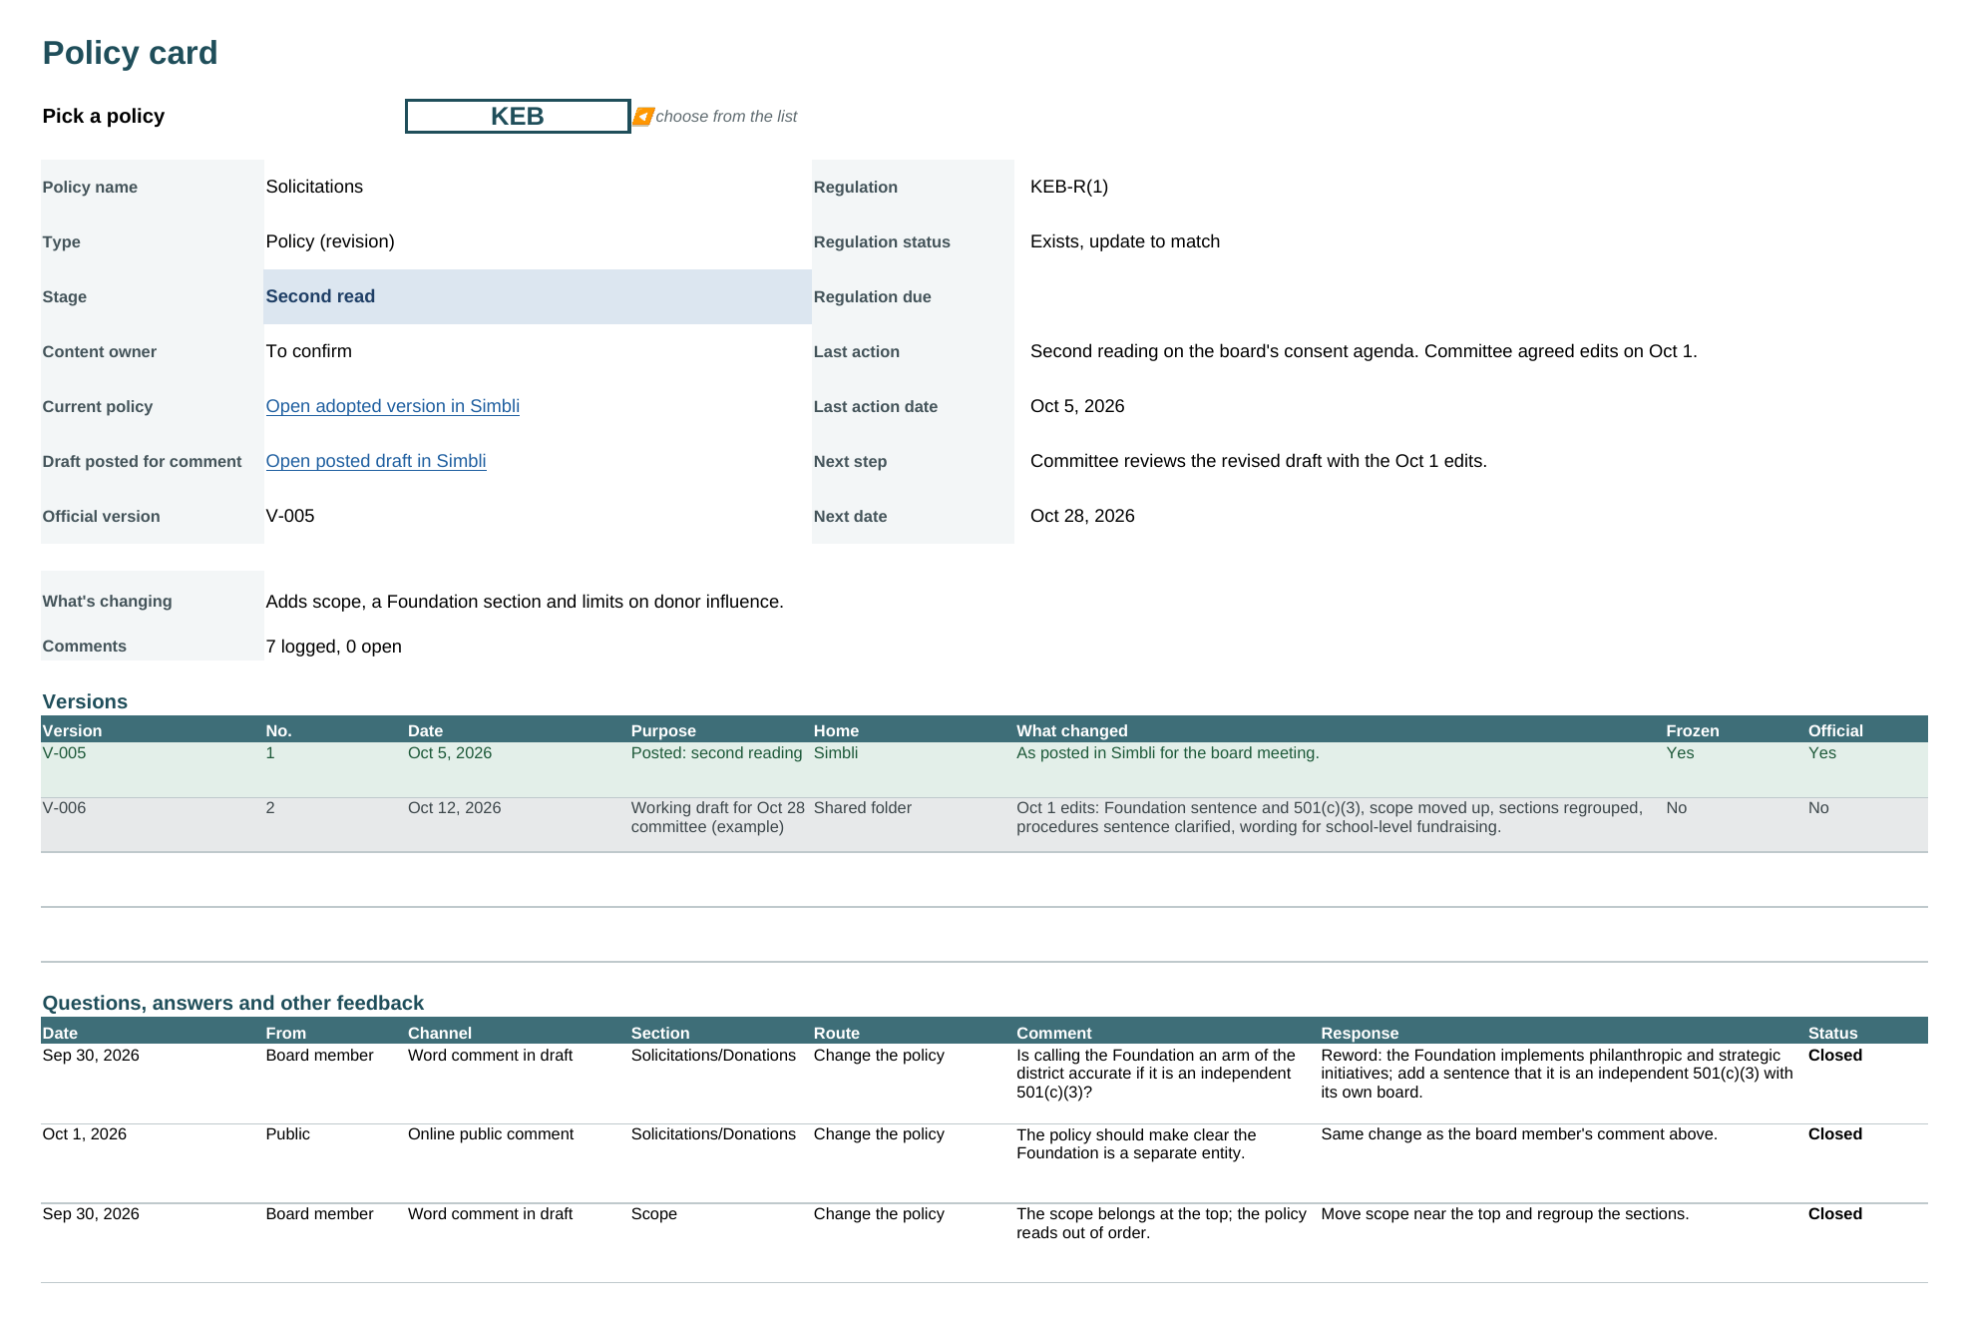
Task: Select the 'Versions' section heading
Action: tap(85, 701)
